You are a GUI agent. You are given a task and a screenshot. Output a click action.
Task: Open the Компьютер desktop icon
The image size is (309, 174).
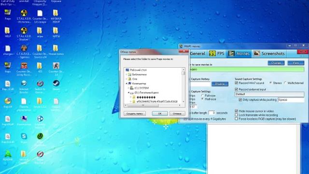coord(24,118)
